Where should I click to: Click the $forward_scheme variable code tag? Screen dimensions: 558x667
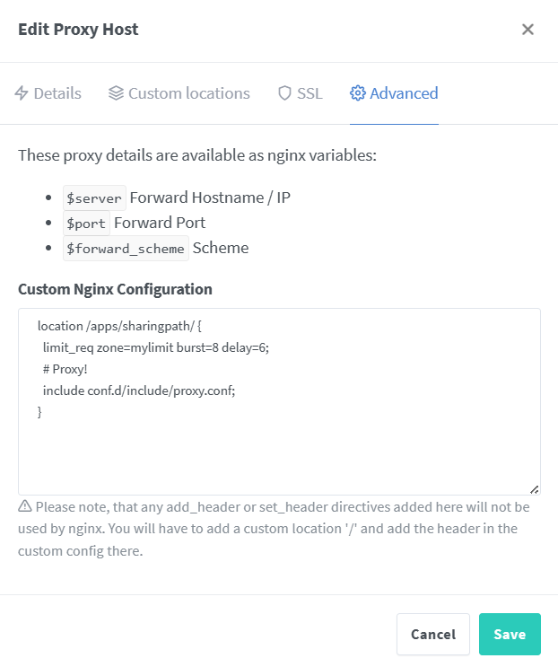(x=126, y=248)
